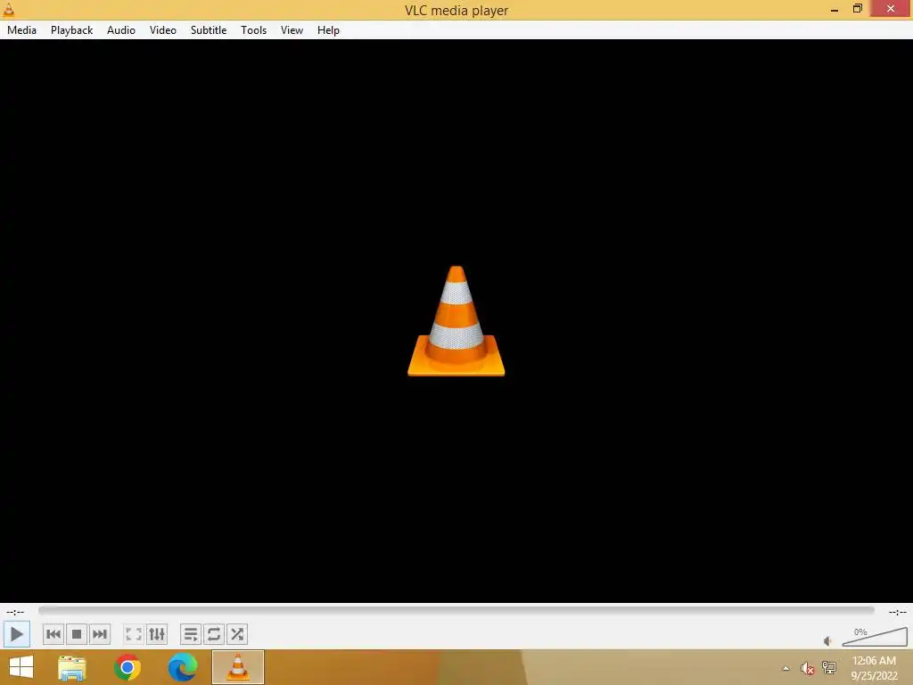Show extended settings equalizer icon
This screenshot has width=913, height=685.
157,634
